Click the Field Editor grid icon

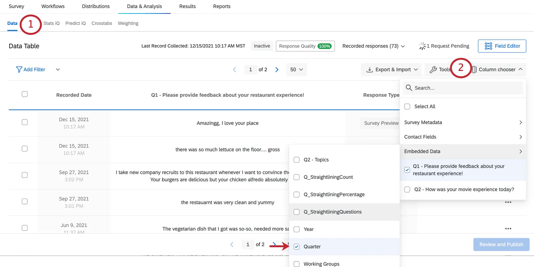pos(488,46)
